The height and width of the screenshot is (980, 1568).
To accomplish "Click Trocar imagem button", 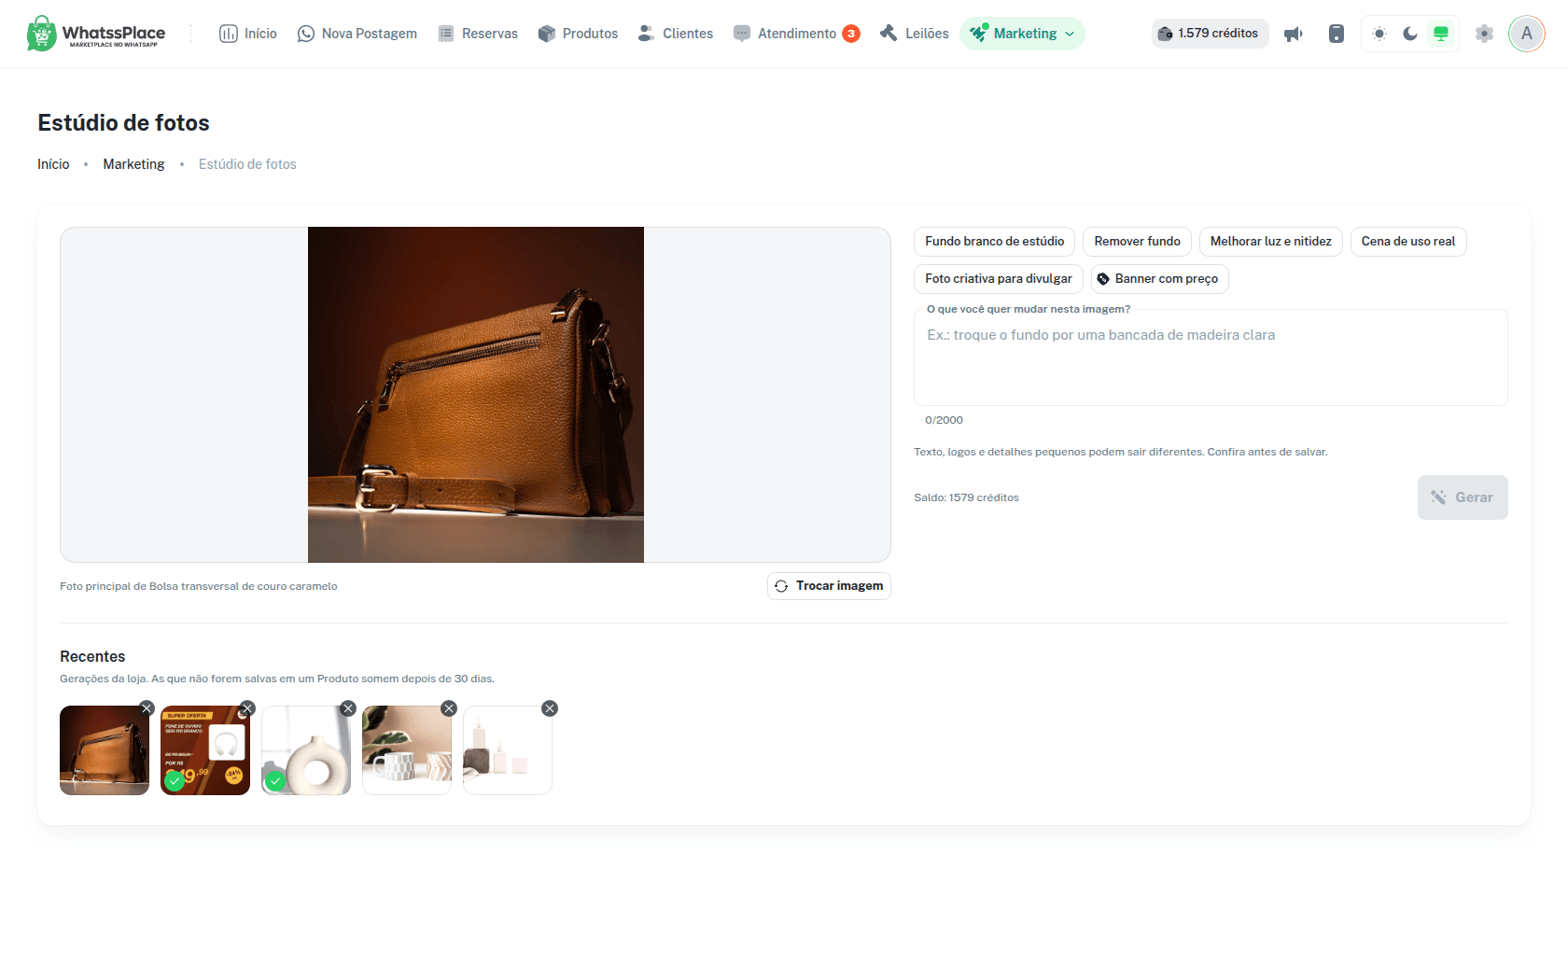I will coord(829,586).
